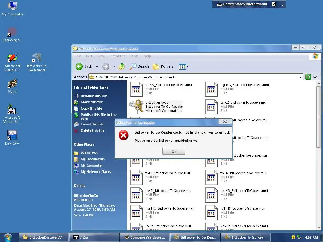
Task: Click Copy this file
Action: (x=91, y=108)
